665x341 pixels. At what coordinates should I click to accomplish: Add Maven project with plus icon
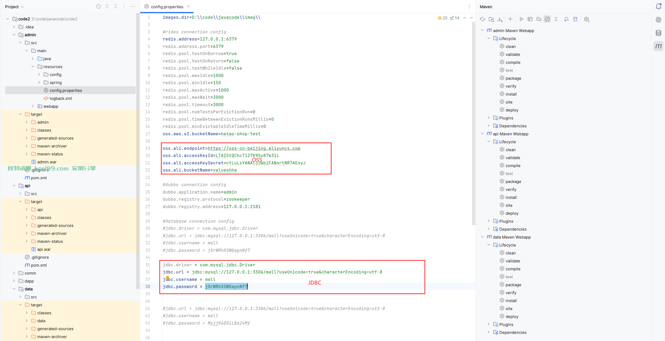[510, 19]
